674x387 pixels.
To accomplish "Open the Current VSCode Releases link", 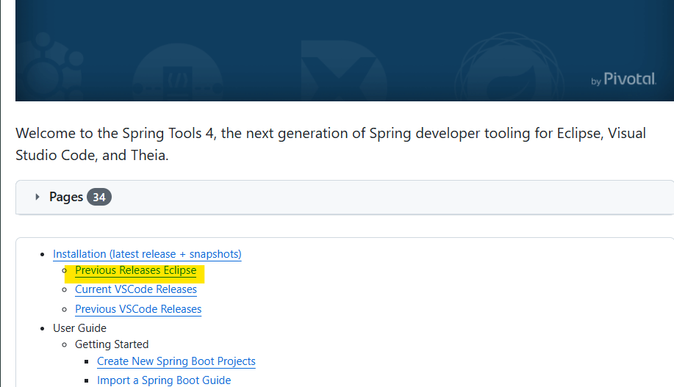I will [136, 289].
